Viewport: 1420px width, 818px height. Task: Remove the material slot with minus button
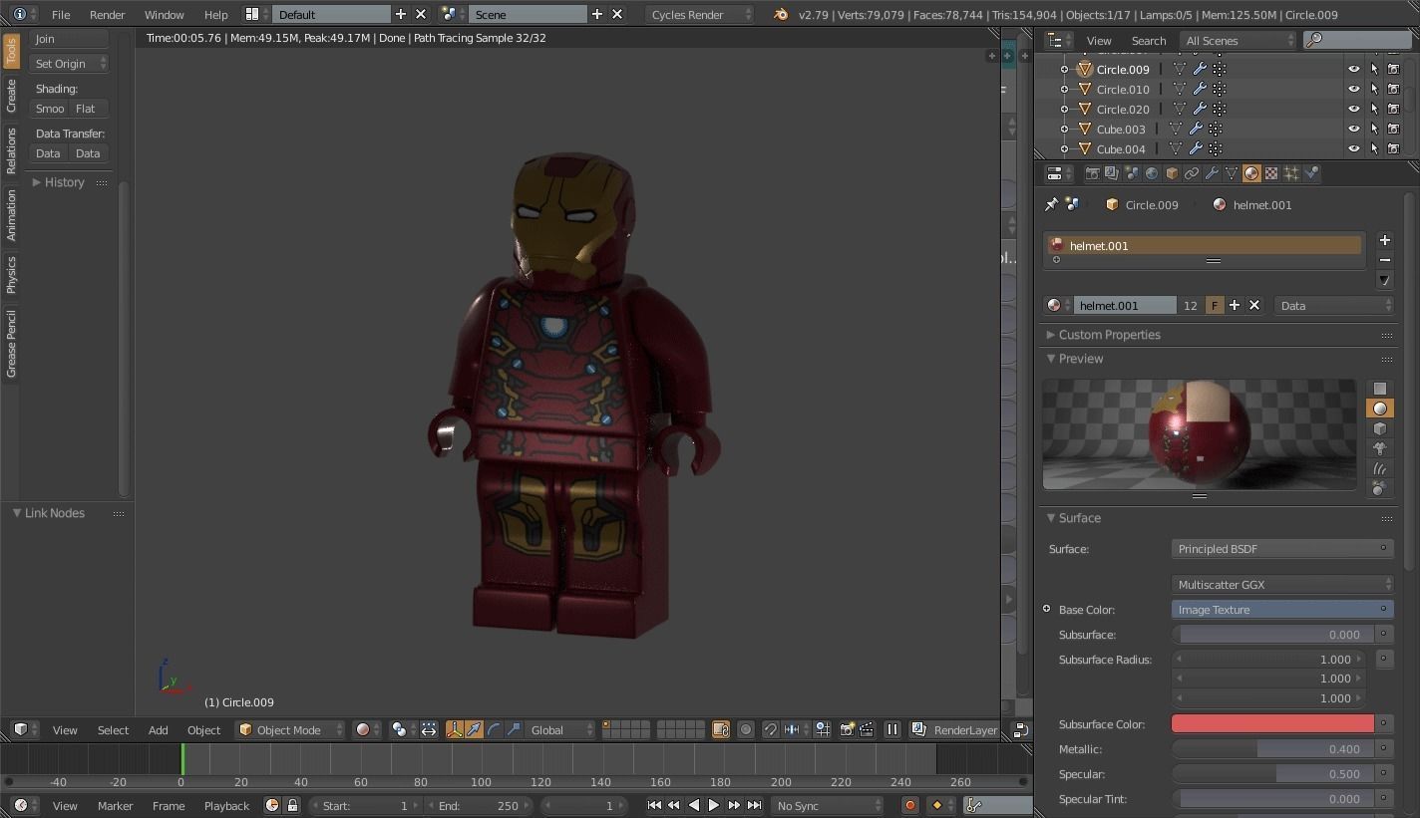[1384, 260]
